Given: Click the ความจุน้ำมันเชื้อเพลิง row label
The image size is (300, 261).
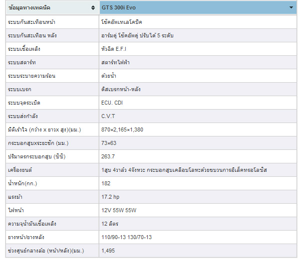Looking at the screenshot, I should coord(32,224).
